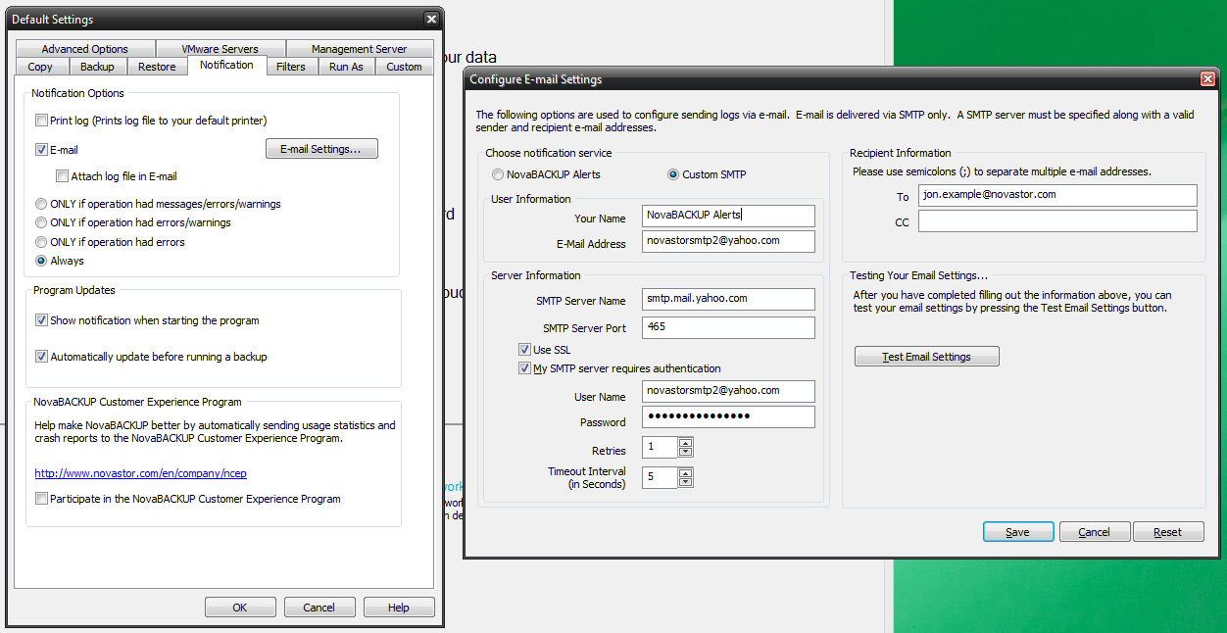1227x633 pixels.
Task: Click the "Choose notification service" label
Action: (x=549, y=153)
